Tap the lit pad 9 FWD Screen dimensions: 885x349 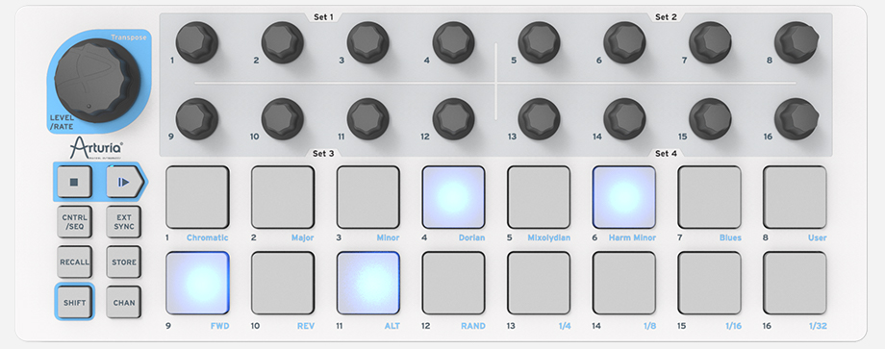(197, 283)
